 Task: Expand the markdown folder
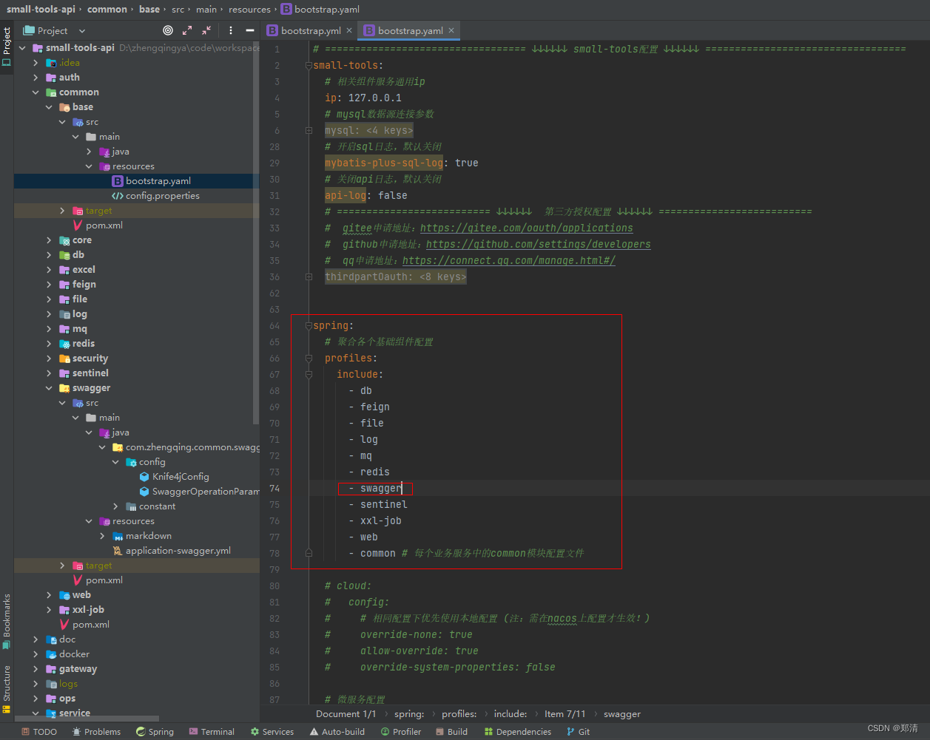102,536
